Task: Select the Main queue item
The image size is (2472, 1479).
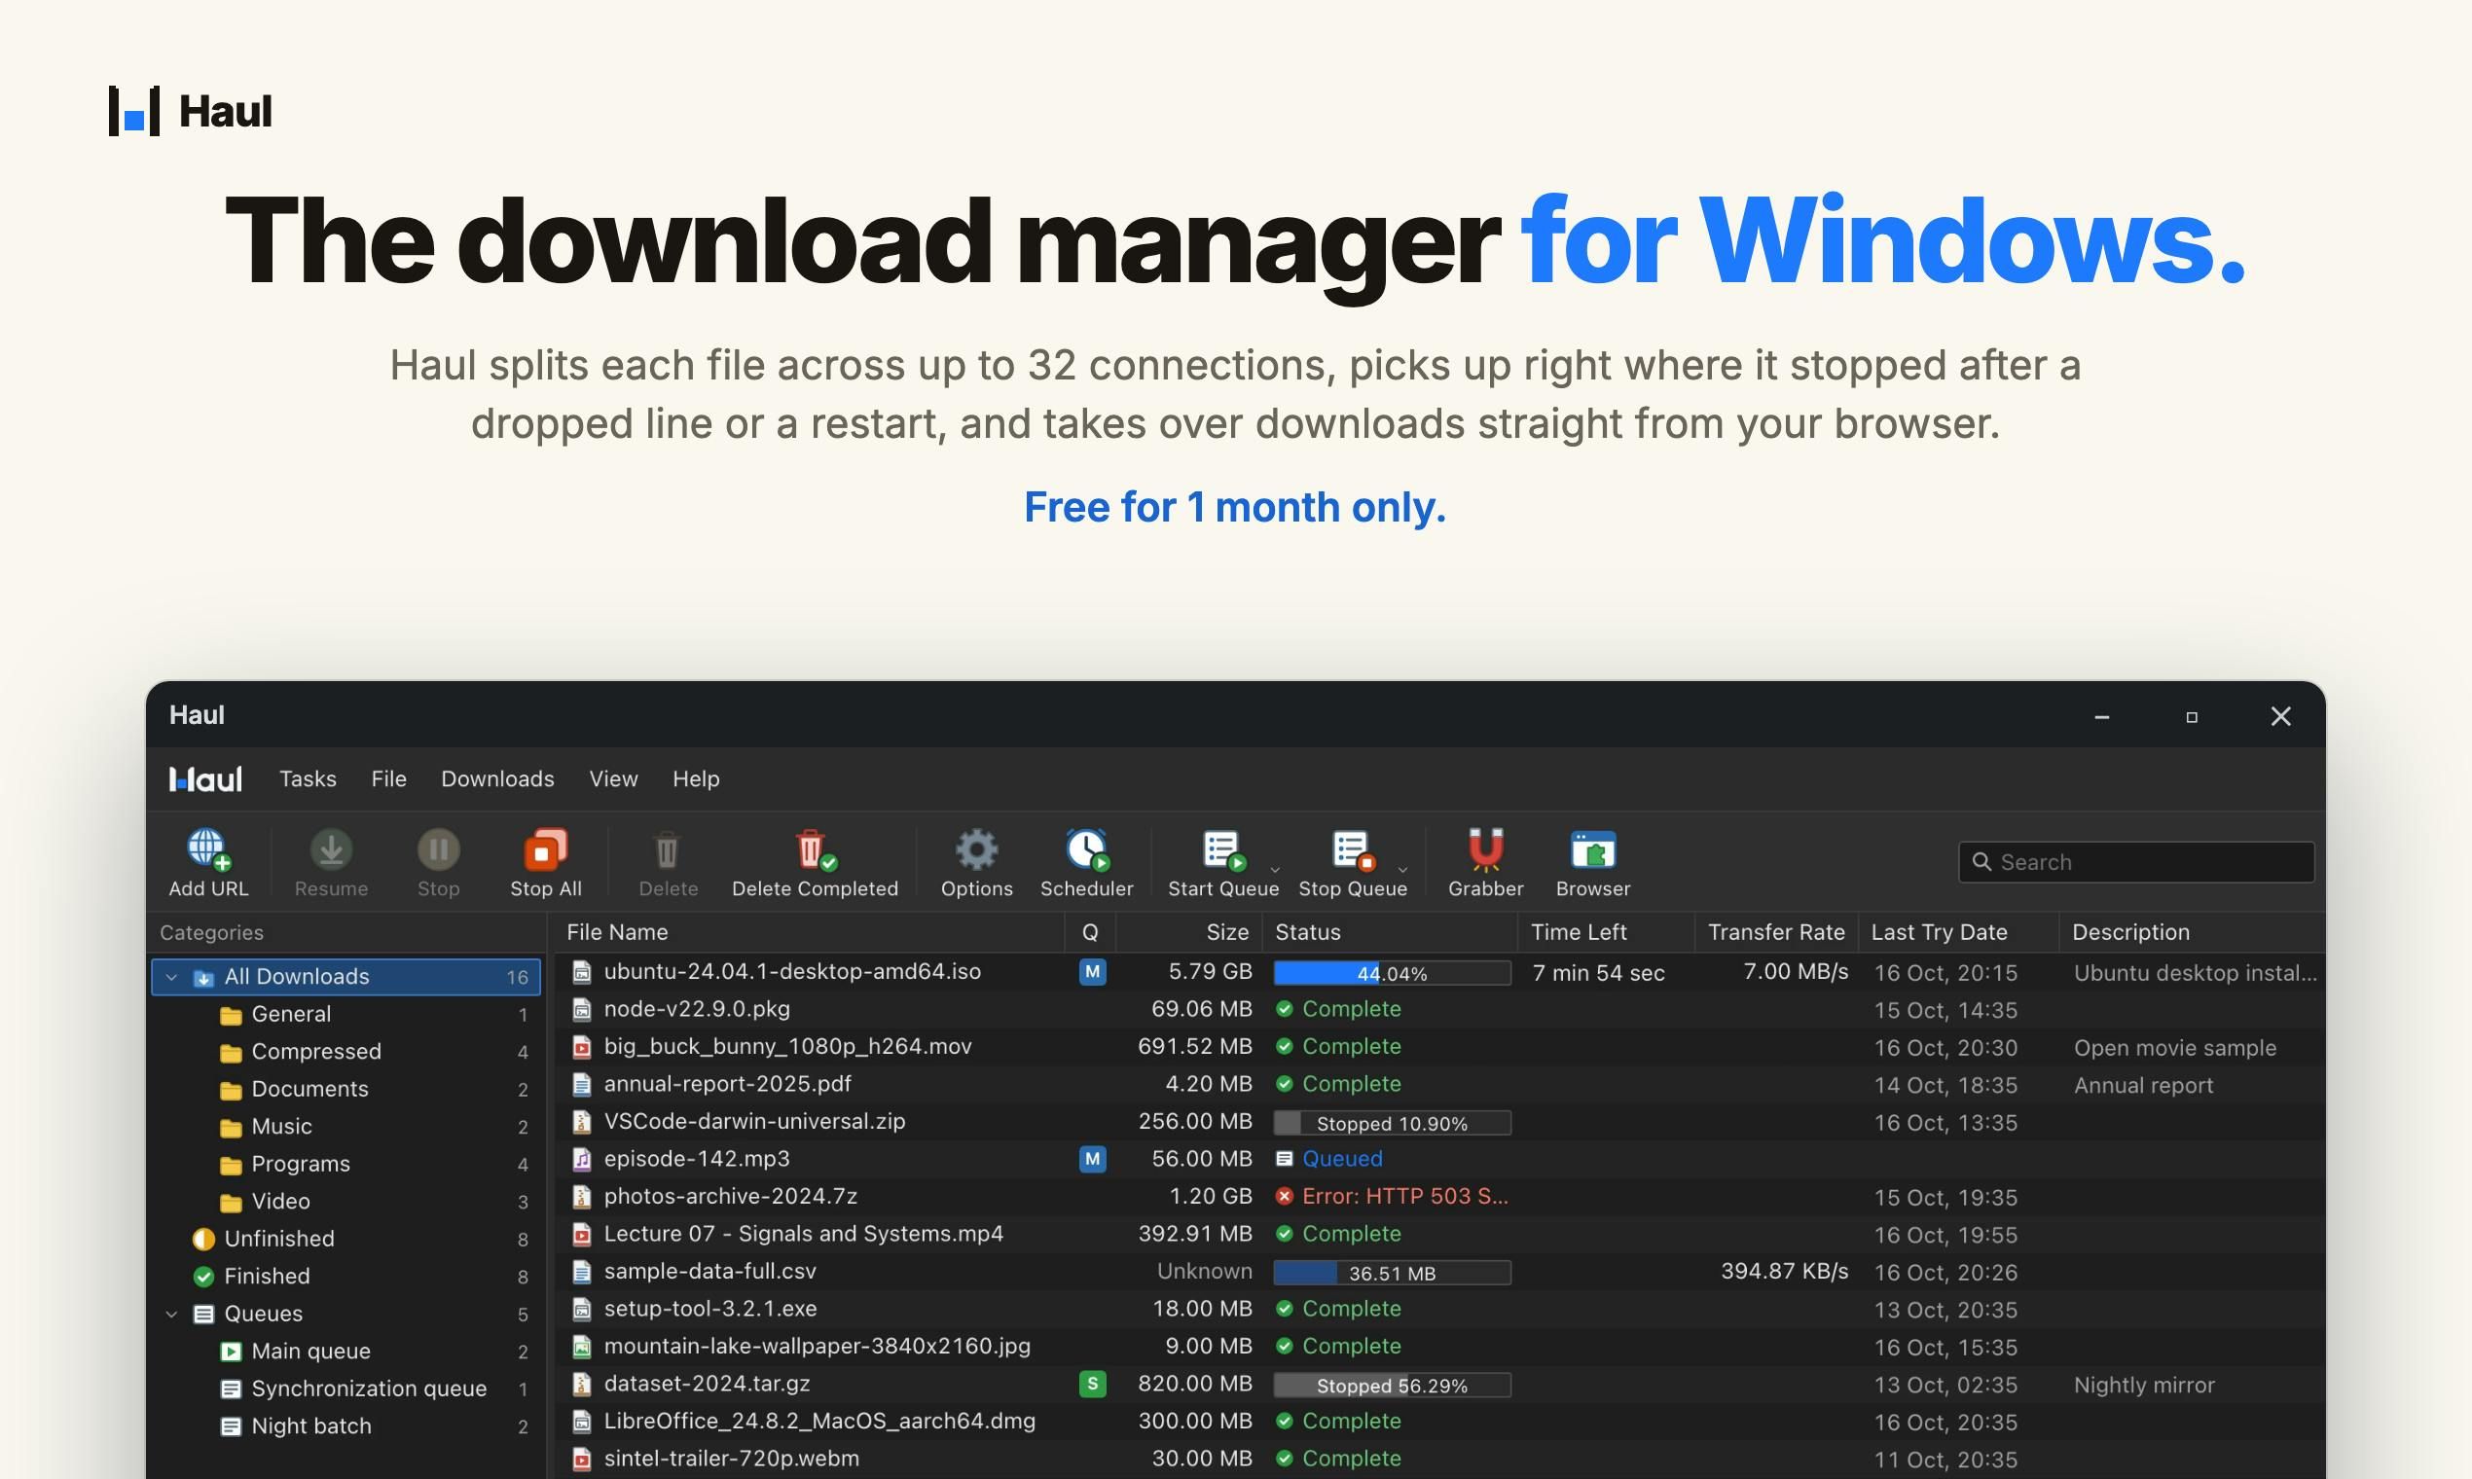Action: pos(345,1352)
